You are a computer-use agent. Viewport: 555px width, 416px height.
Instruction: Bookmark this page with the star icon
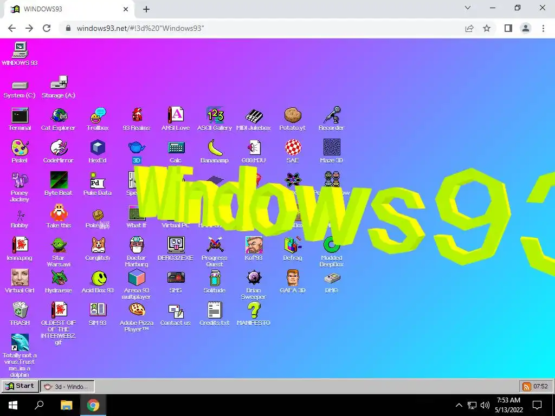click(x=487, y=28)
